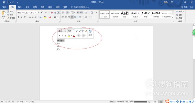This screenshot has width=195, height=103.
Task: Align the paragraph right using the ribbon icon
Action: click(69, 17)
